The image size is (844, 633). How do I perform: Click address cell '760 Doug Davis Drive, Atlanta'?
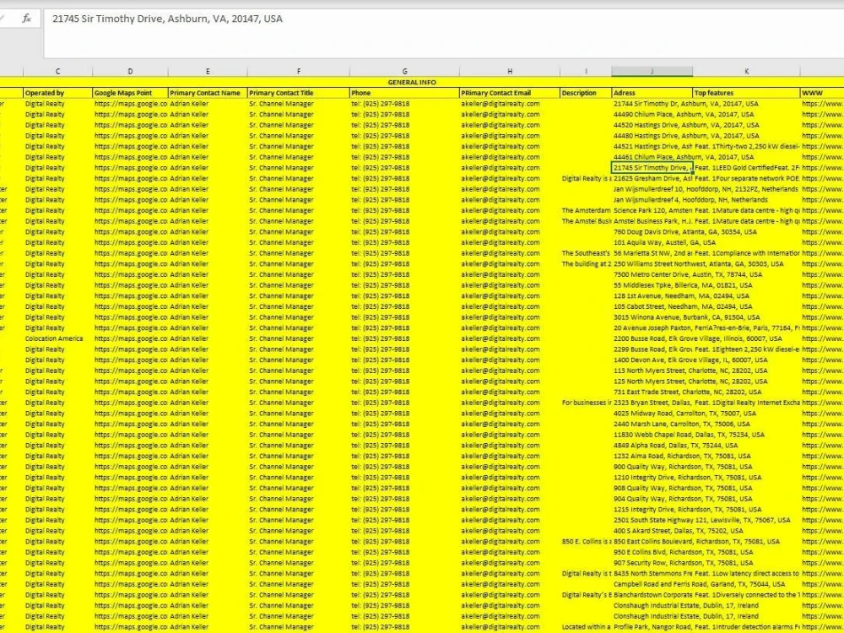652,232
